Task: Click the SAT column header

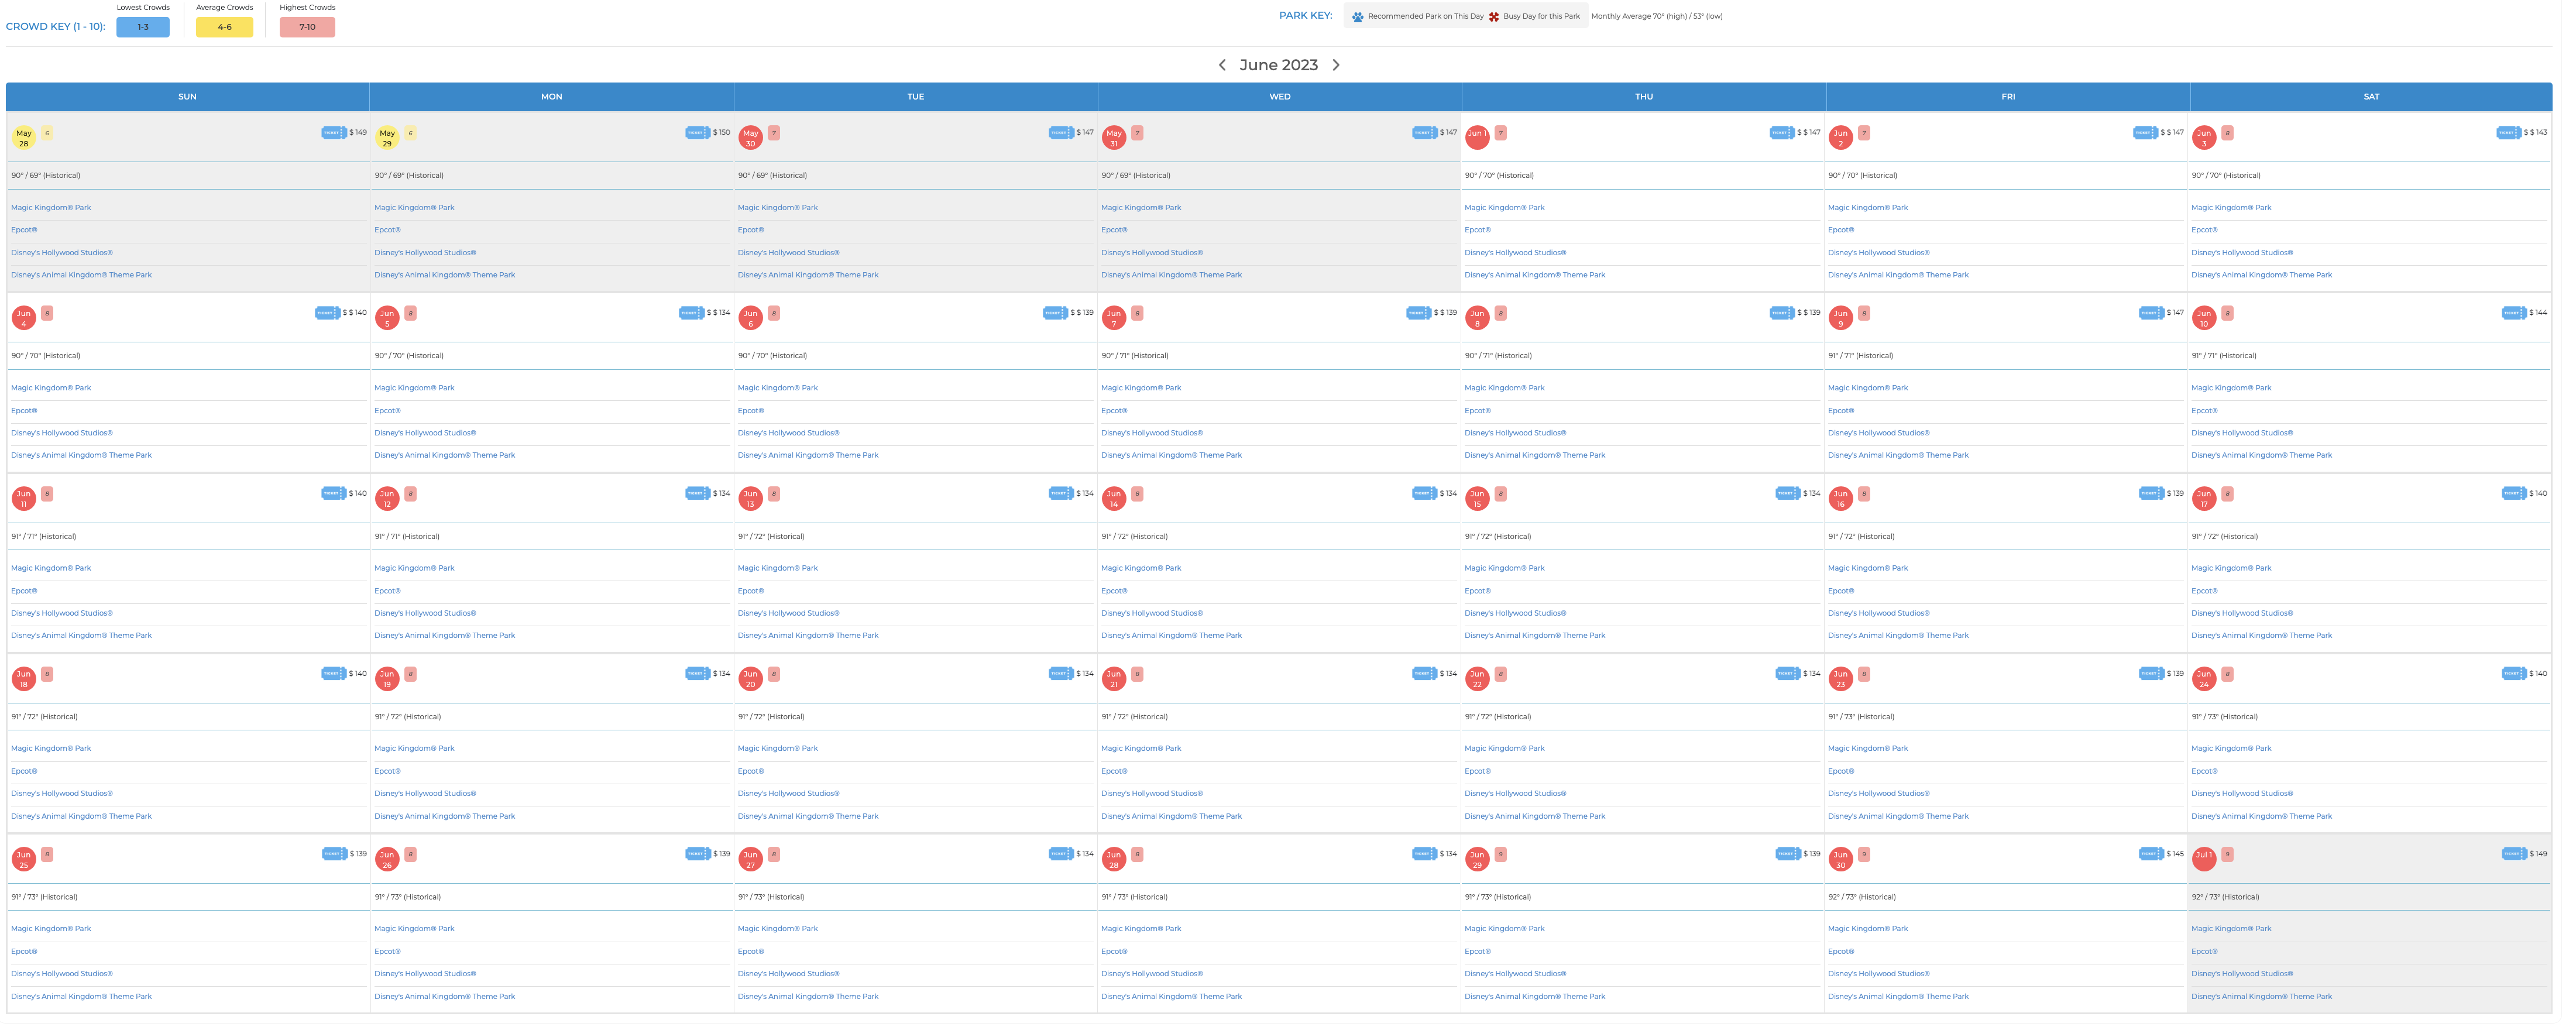Action: pos(2371,97)
